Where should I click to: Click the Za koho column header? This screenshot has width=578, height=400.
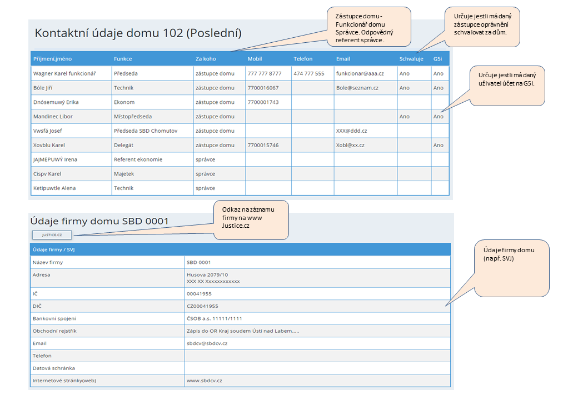(x=206, y=59)
